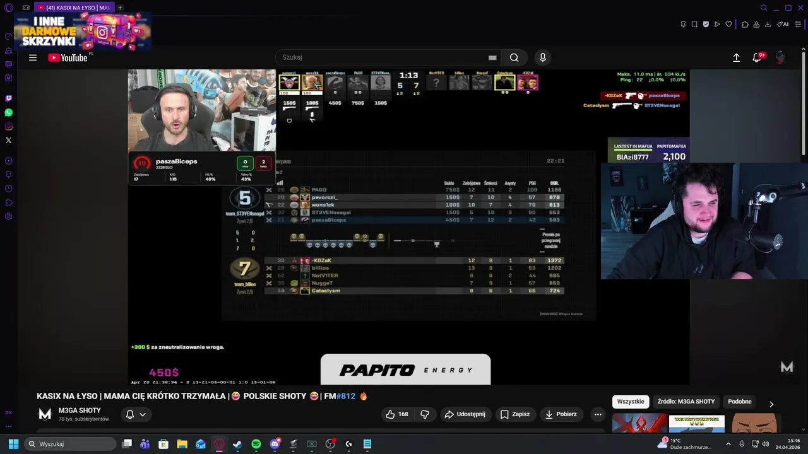
Task: Take a snapshot with Opera toolbar icon
Action: [694, 24]
